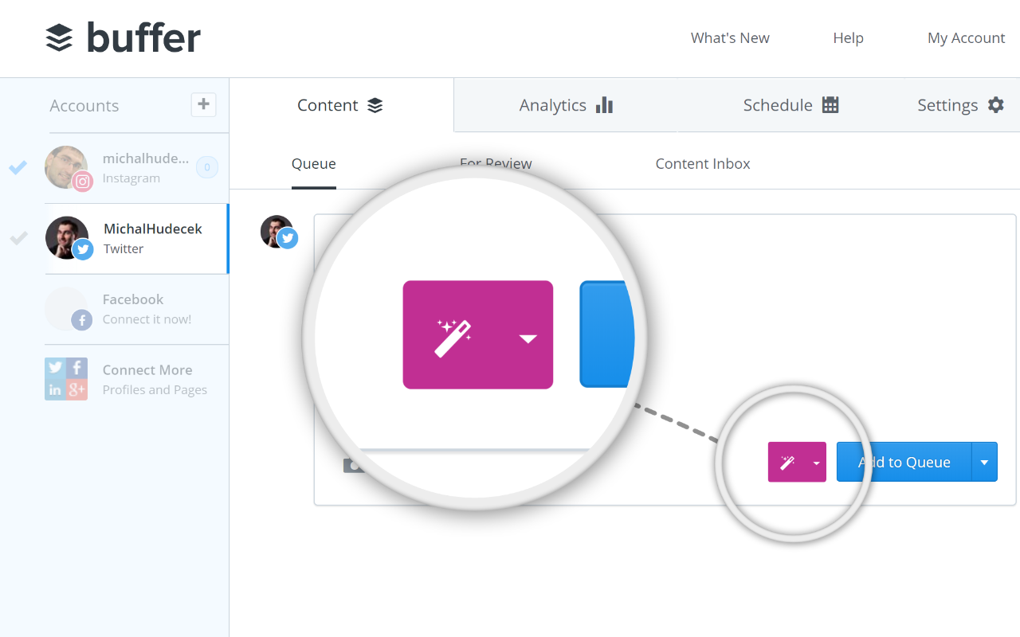Click the Twitter badge beside the composer avatar

point(288,238)
